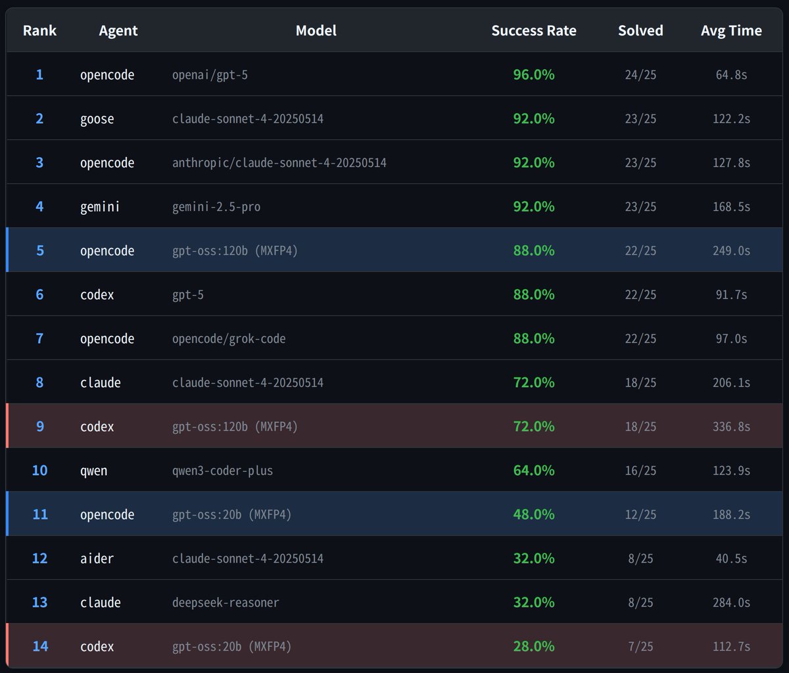
Task: Click the 97.0s average time
Action: (x=731, y=339)
